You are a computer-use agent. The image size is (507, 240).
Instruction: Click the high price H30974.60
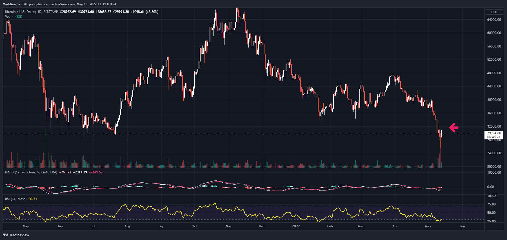(x=86, y=12)
